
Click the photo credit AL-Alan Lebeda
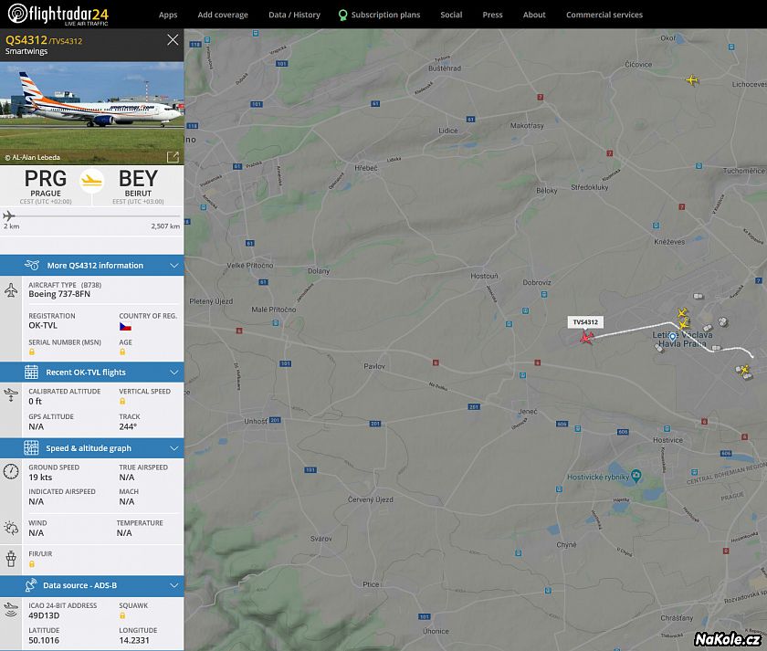point(32,157)
